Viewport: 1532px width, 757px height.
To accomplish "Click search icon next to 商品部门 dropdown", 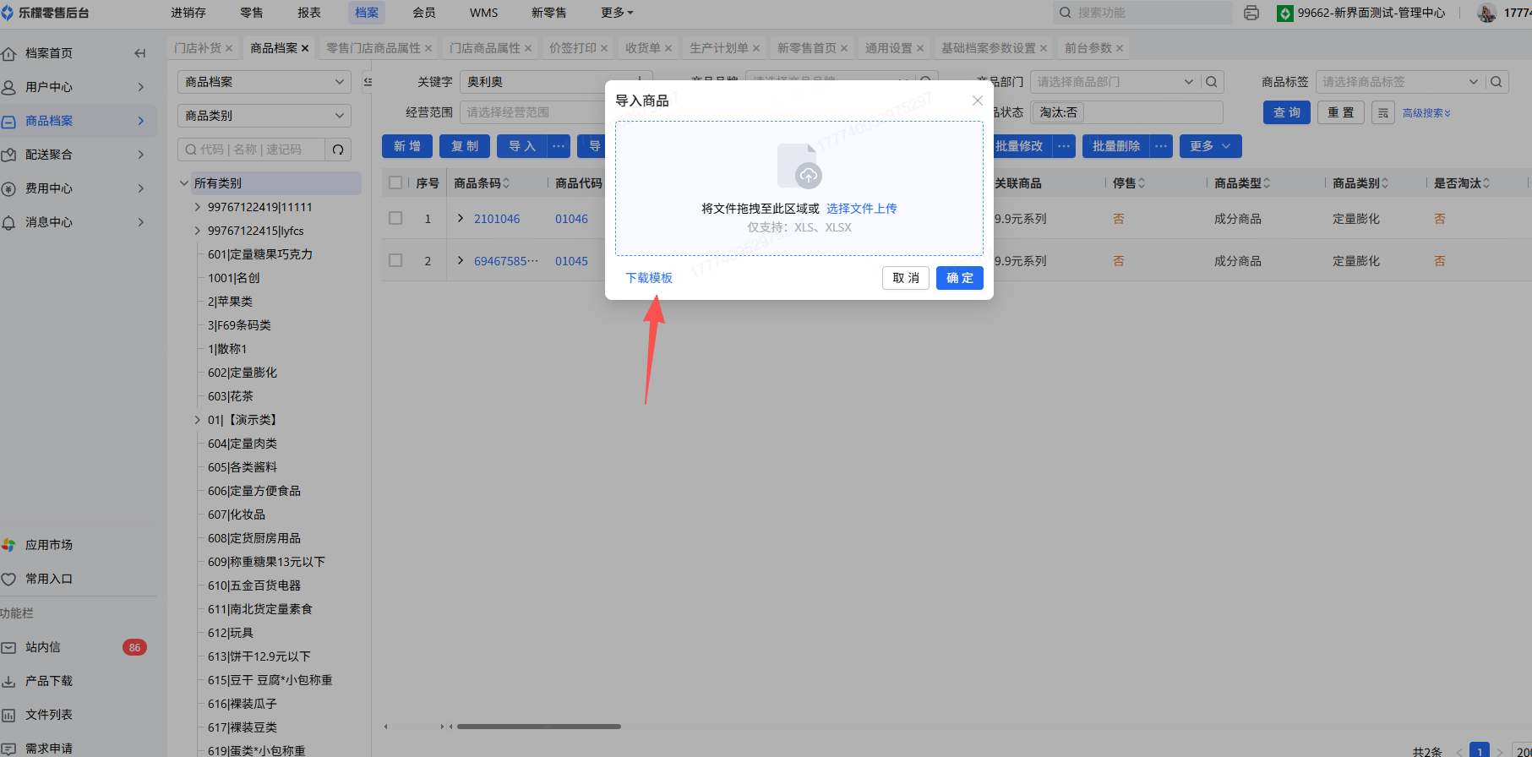I will point(1212,82).
